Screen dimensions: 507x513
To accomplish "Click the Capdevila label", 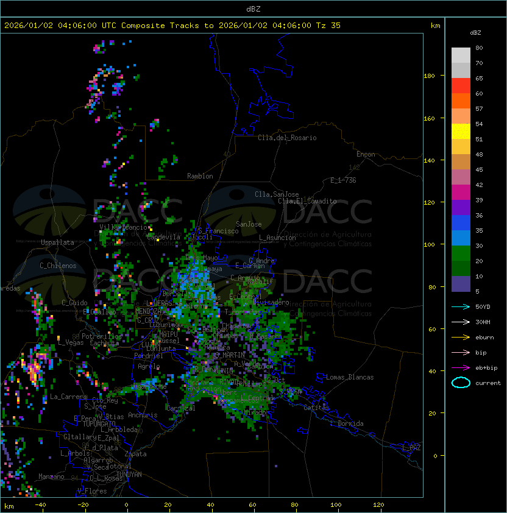I will tap(164, 237).
